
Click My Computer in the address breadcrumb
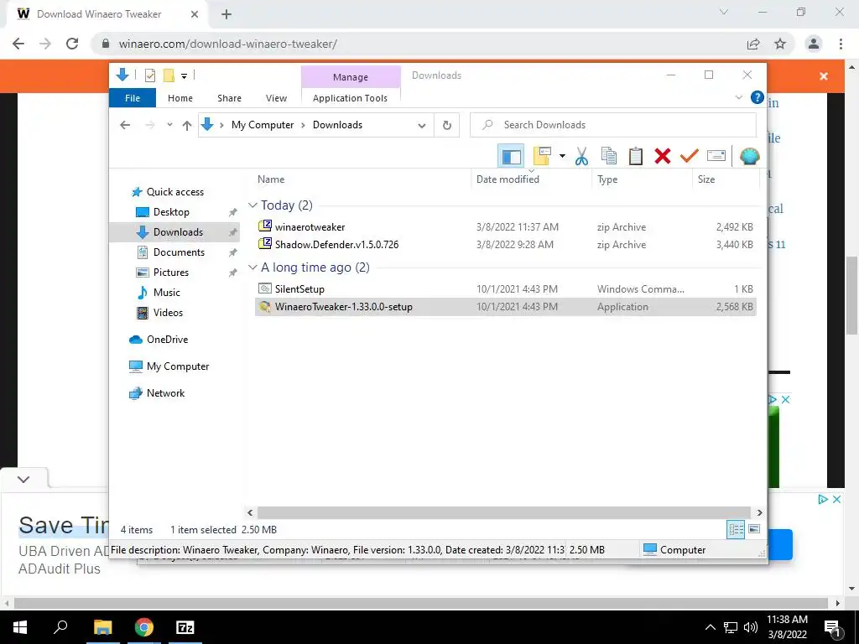[263, 125]
